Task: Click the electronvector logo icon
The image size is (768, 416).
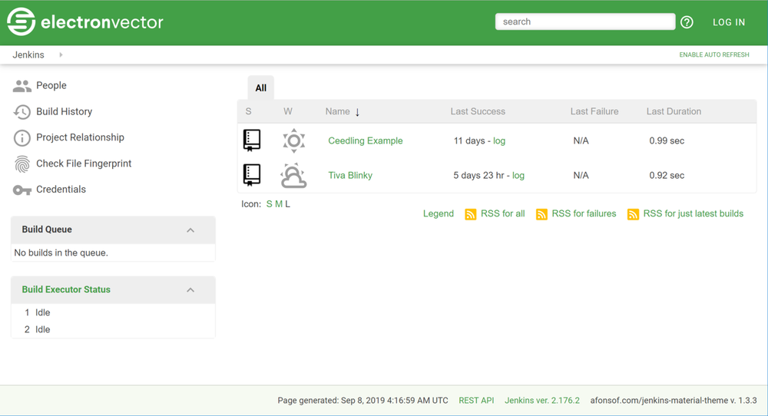Action: [x=21, y=21]
